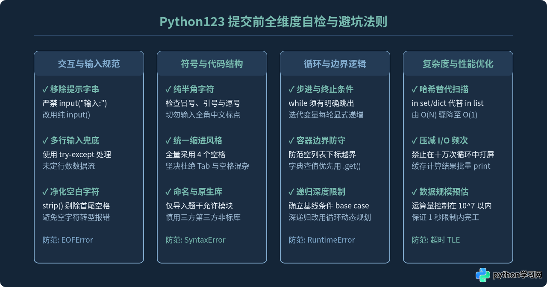Click the heading 哈希替代扫描
The height and width of the screenshot is (287, 547).
444,89
